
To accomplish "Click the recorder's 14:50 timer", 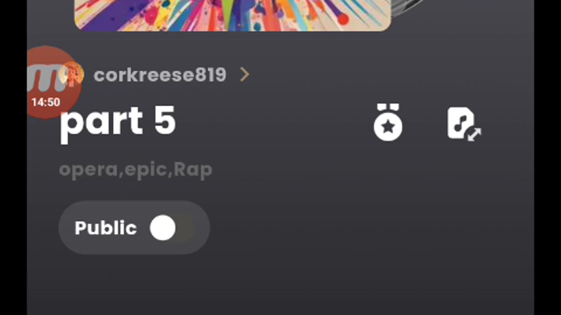I will click(46, 102).
